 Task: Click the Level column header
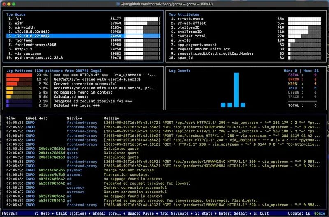coord(31,118)
